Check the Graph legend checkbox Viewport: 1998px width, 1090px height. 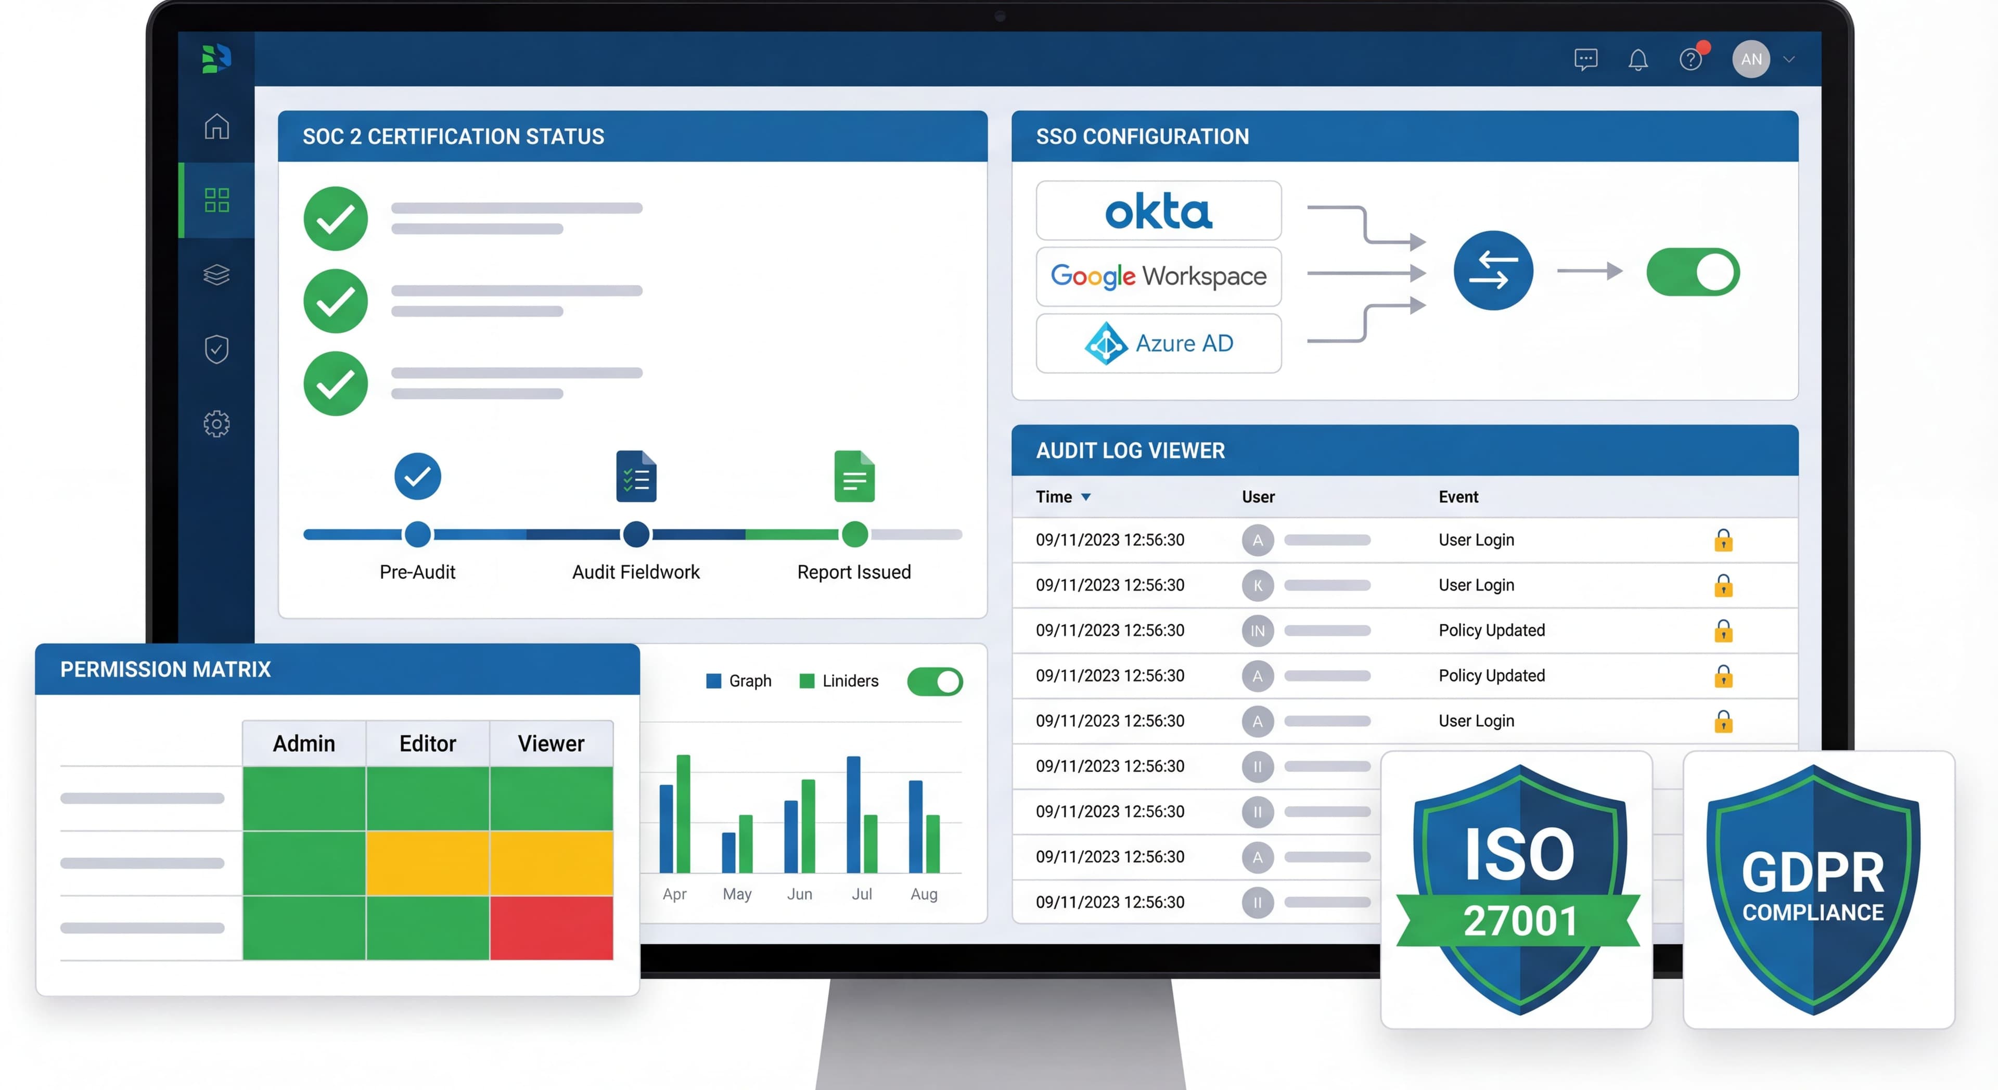click(713, 681)
